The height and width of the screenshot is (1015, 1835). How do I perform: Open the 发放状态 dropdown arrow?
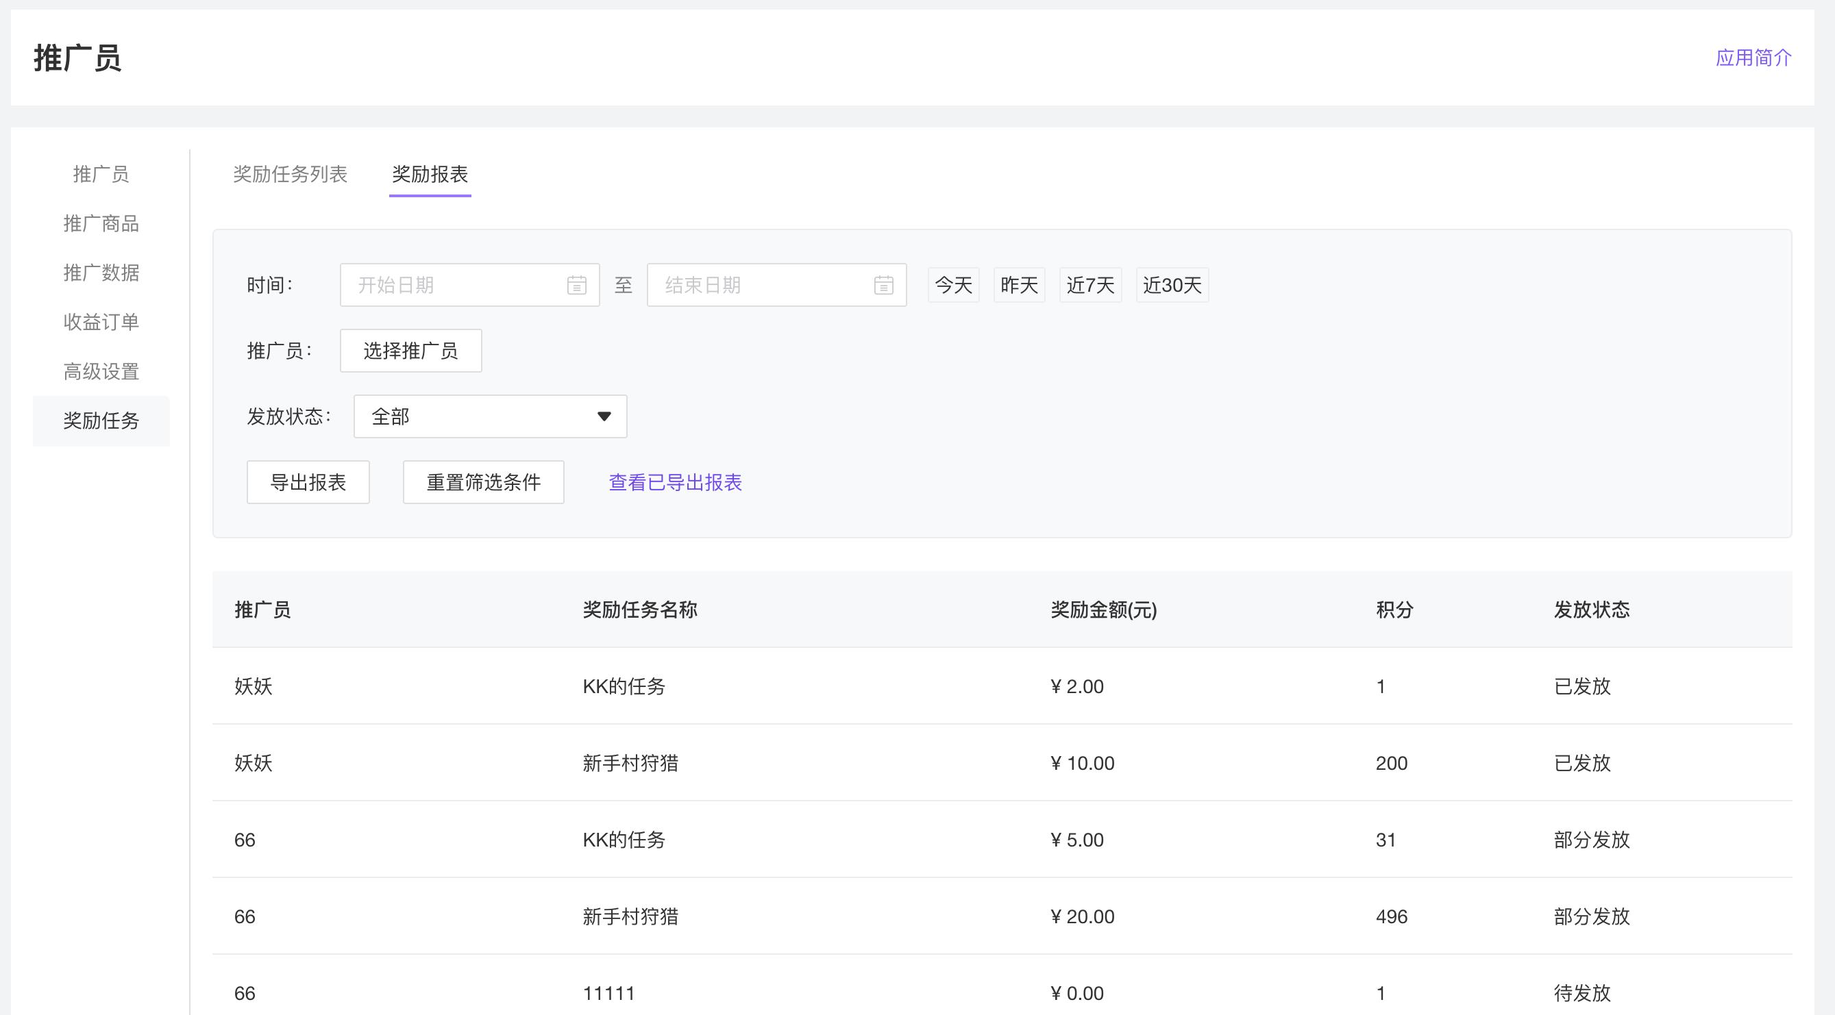[604, 416]
